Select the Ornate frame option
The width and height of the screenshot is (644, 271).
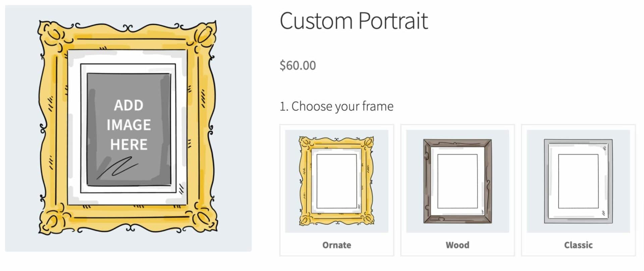coord(337,190)
